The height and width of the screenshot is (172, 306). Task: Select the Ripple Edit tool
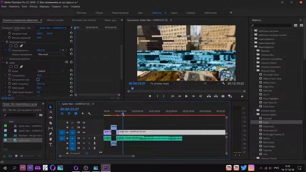[x=51, y=118]
